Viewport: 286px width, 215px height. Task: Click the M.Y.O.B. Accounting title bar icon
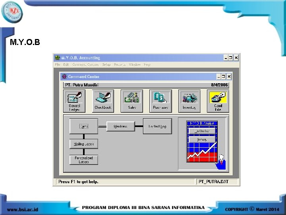tap(58, 58)
